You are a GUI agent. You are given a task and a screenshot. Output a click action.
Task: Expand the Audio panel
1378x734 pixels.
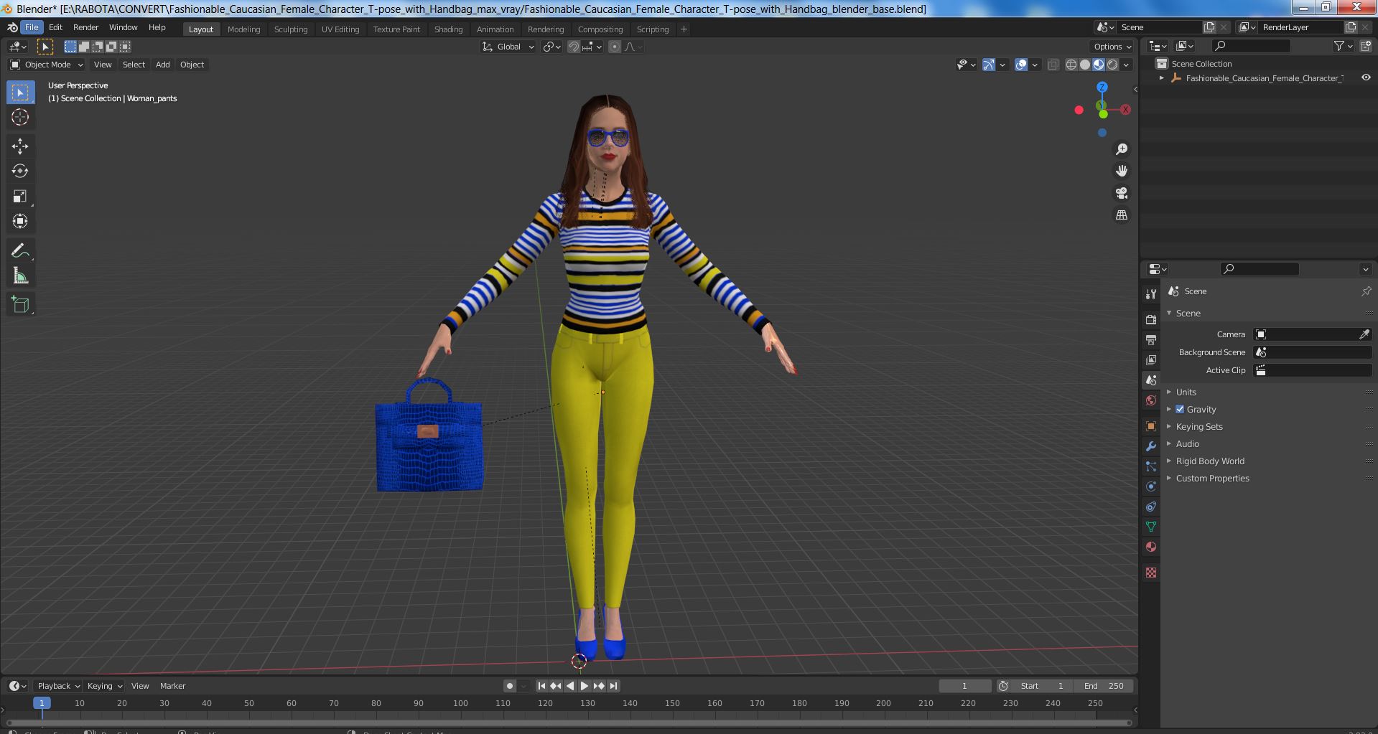coord(1187,443)
